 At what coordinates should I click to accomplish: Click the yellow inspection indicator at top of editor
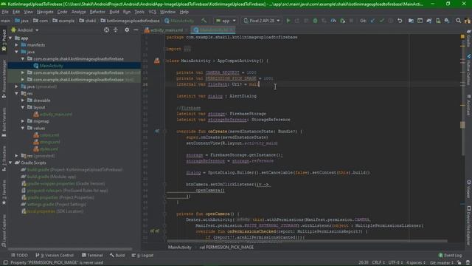[462, 36]
